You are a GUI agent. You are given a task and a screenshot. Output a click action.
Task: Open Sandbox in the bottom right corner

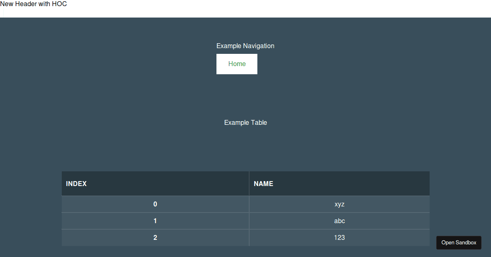pos(458,242)
